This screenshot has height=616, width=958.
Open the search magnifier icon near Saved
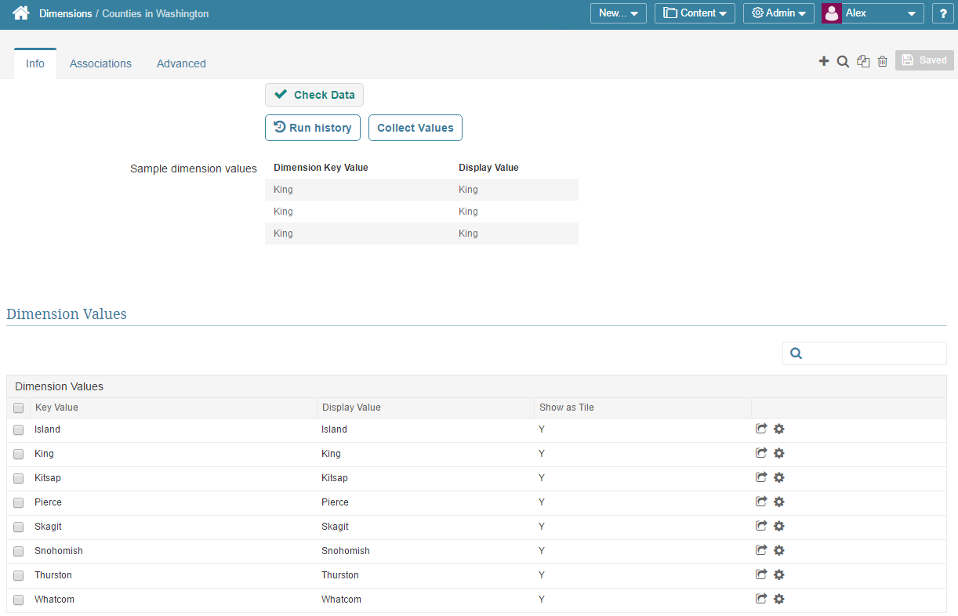coord(843,60)
